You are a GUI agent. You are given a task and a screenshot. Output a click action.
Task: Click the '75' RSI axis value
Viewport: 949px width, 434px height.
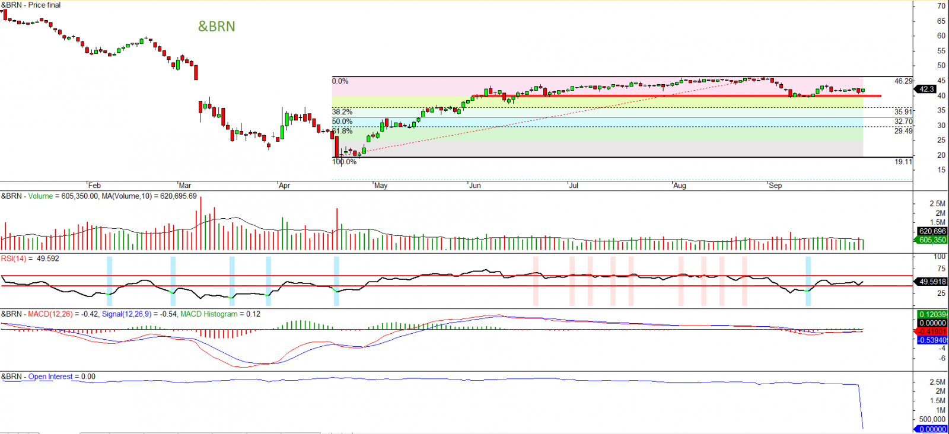click(x=941, y=269)
